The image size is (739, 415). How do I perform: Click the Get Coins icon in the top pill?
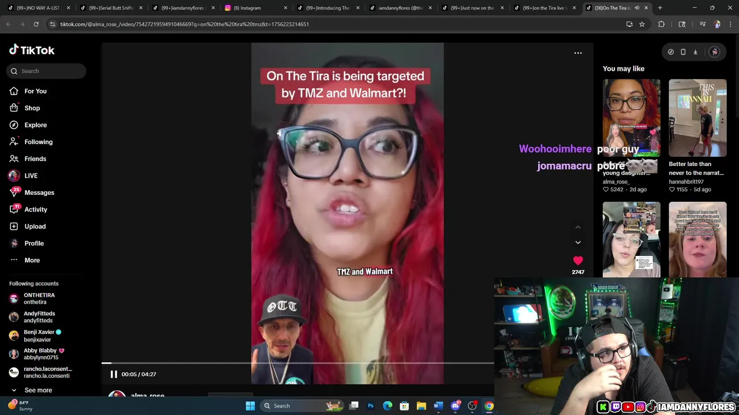671,52
